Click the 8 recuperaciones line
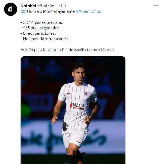The width and height of the screenshot is (162, 164). [38, 33]
